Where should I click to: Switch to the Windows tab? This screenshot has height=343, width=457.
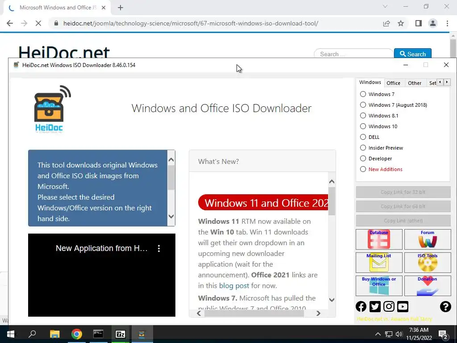click(370, 83)
